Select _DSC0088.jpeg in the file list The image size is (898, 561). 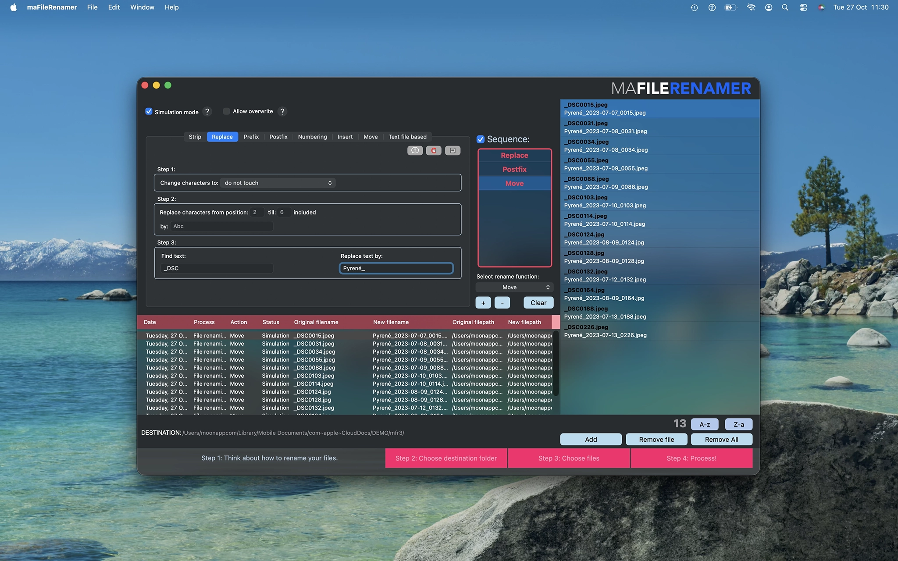click(660, 183)
